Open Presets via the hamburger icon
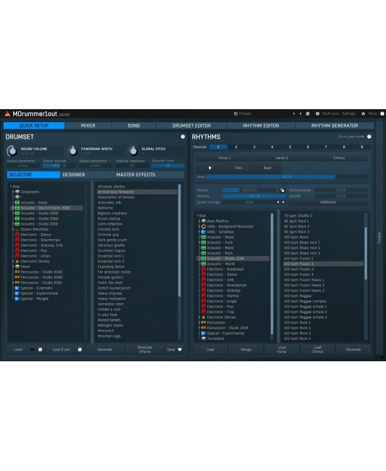This screenshot has height=471, width=386. pyautogui.click(x=236, y=113)
